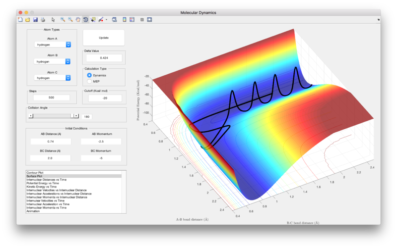Print the figure with the printer icon
This screenshot has width=397, height=248.
43,20
